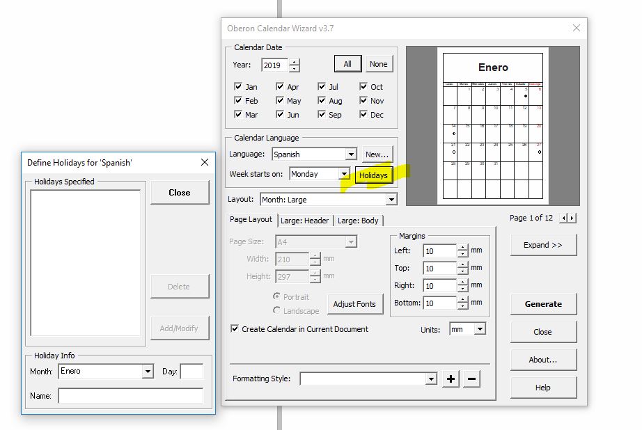642x430 pixels.
Task: Expand the Week starts on dropdown
Action: coord(343,174)
